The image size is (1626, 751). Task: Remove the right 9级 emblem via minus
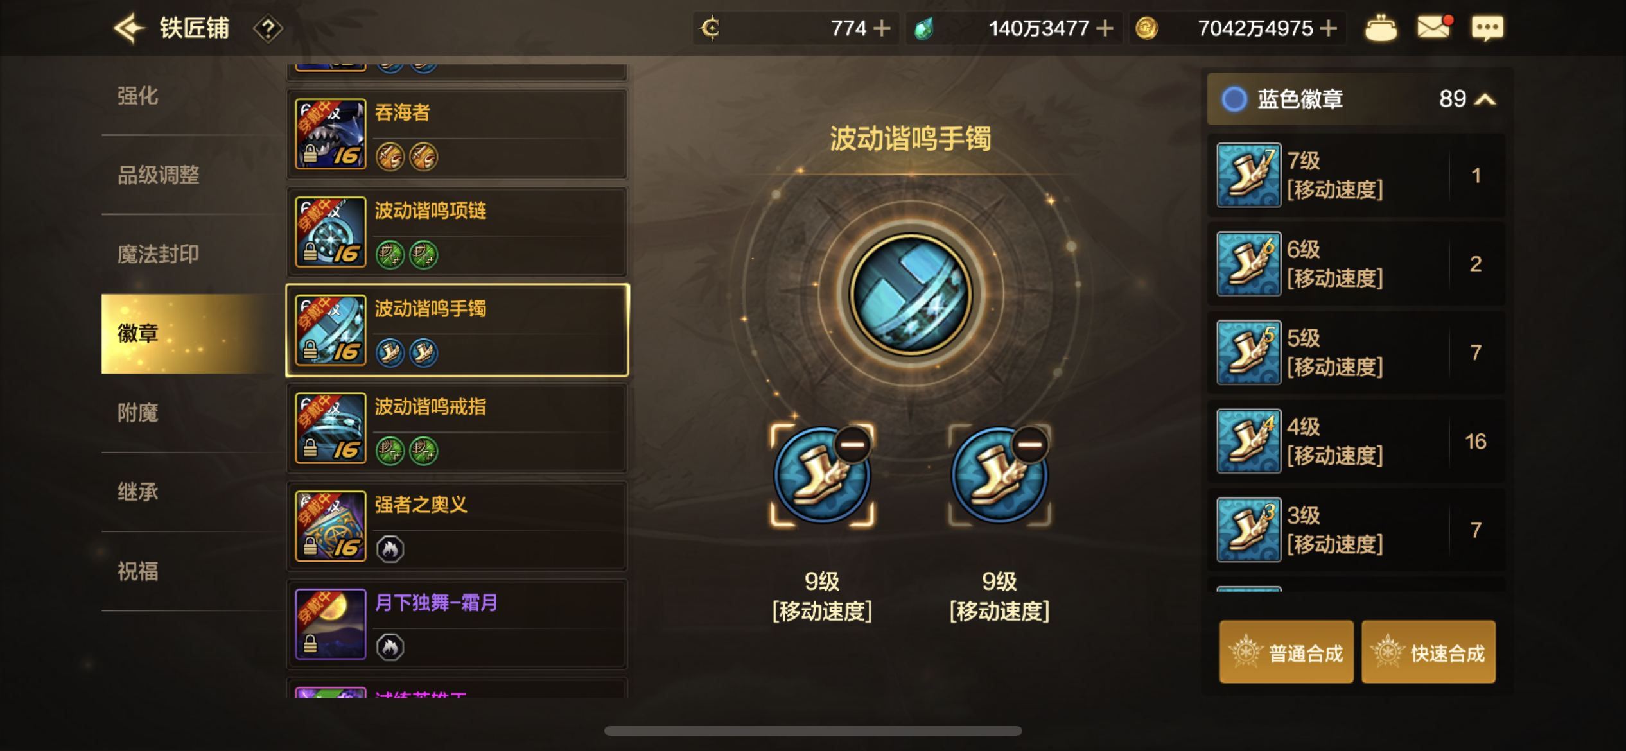point(1030,444)
